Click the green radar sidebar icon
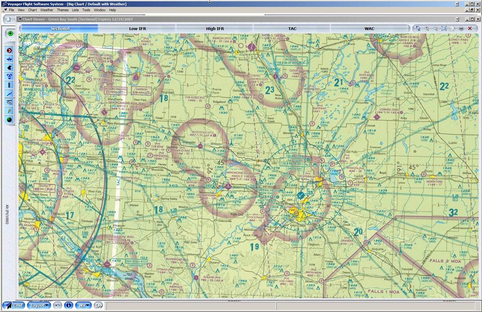 pyautogui.click(x=9, y=120)
